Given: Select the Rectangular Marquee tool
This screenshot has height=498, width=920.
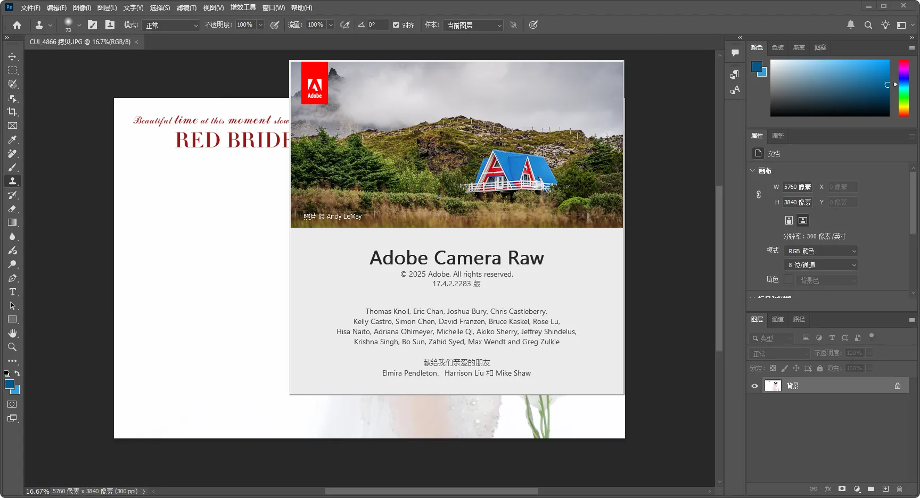Looking at the screenshot, I should (x=12, y=70).
